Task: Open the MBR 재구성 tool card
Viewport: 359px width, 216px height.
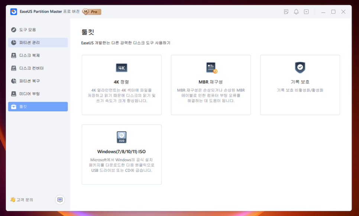Action: [x=211, y=85]
